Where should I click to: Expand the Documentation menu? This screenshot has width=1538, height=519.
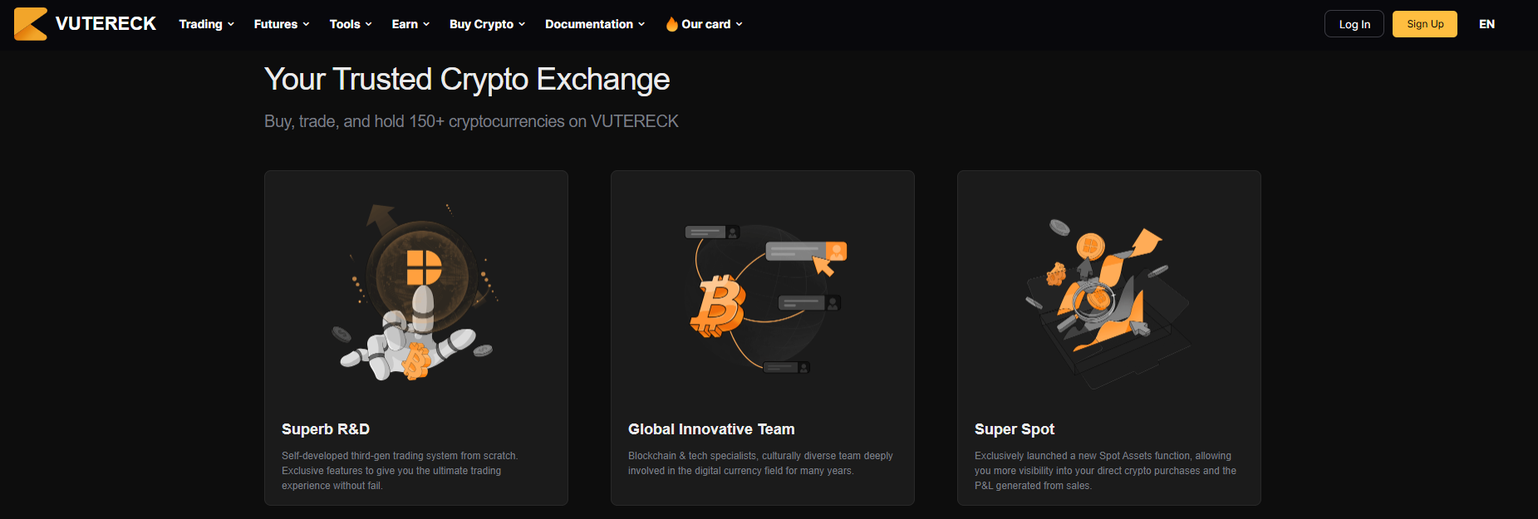pos(595,24)
